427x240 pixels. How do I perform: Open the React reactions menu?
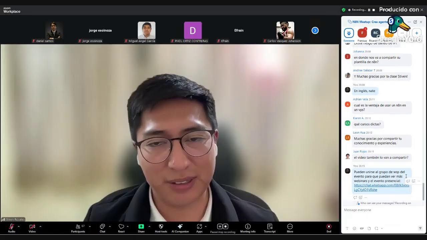click(x=121, y=228)
